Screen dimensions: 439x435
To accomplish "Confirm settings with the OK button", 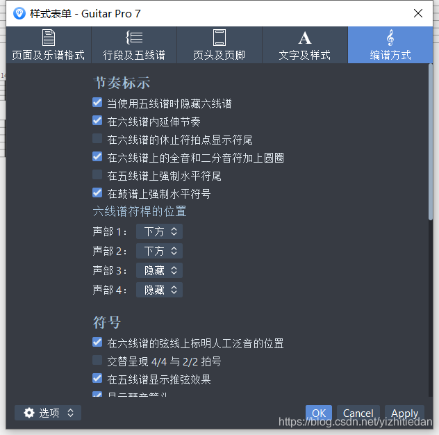I will 319,413.
